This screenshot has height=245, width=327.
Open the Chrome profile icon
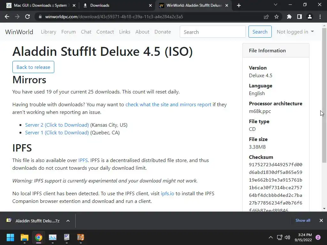click(x=310, y=17)
